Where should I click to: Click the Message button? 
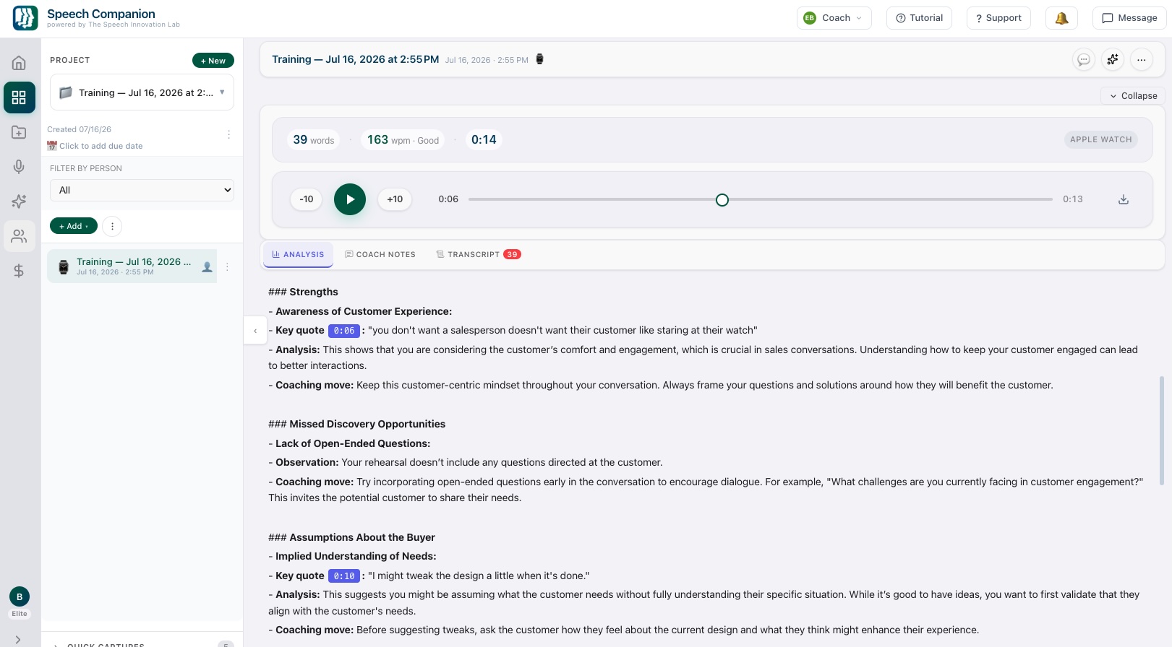pyautogui.click(x=1129, y=18)
